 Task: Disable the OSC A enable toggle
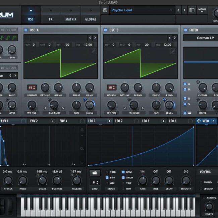[26, 30]
